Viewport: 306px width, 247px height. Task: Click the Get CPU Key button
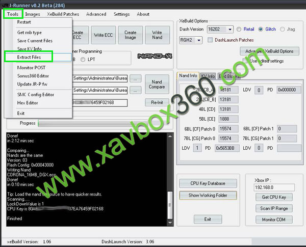274,197
